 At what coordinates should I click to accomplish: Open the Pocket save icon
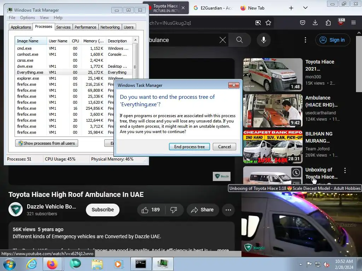point(303,23)
